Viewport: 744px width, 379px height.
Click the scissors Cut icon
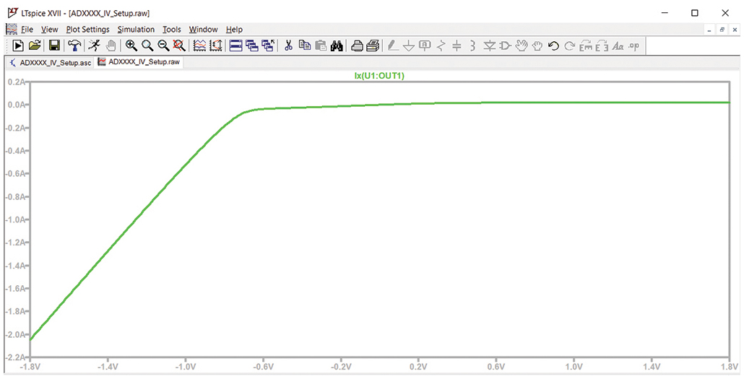coord(288,45)
